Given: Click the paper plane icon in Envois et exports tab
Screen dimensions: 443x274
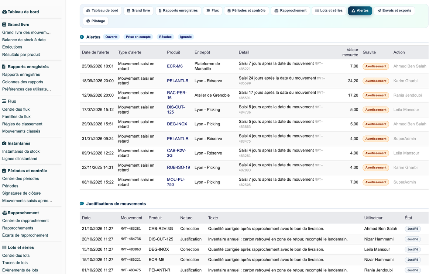Looking at the screenshot, I should click(379, 11).
